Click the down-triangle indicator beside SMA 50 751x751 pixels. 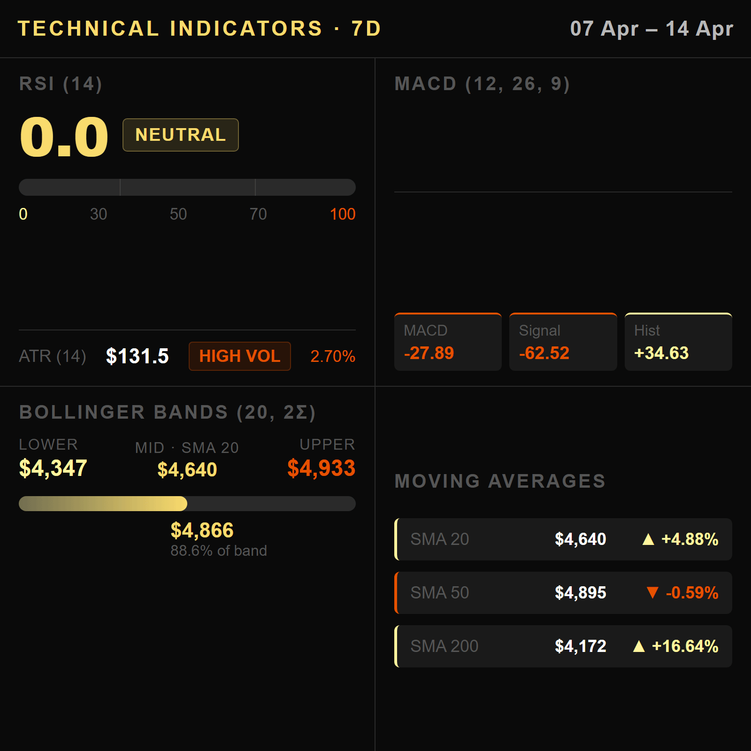653,593
